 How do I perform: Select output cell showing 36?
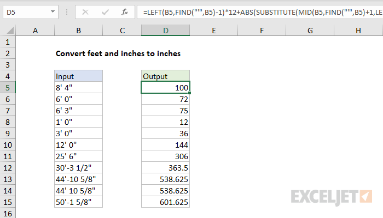click(165, 134)
